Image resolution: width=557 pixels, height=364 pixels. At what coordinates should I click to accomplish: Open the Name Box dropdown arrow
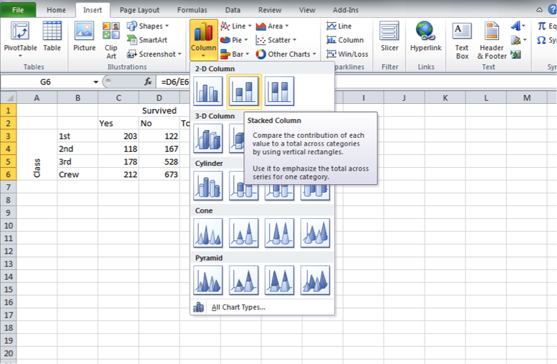(x=96, y=82)
